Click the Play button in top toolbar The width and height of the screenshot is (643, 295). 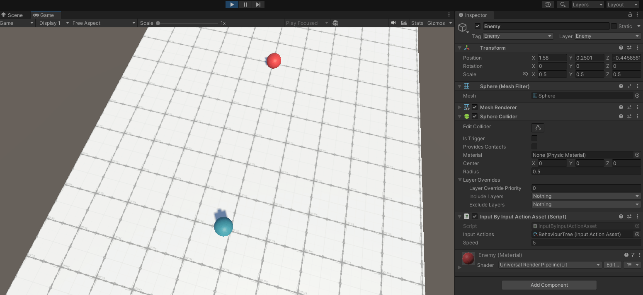pos(232,5)
